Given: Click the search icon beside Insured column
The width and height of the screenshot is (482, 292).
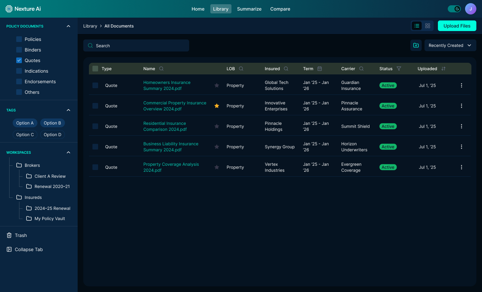Looking at the screenshot, I should pyautogui.click(x=286, y=69).
